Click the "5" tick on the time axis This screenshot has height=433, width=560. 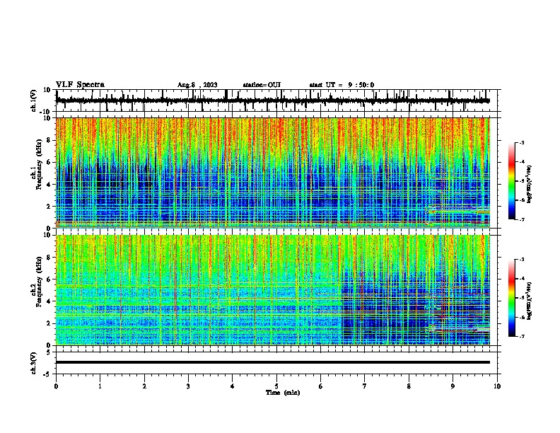(x=276, y=386)
